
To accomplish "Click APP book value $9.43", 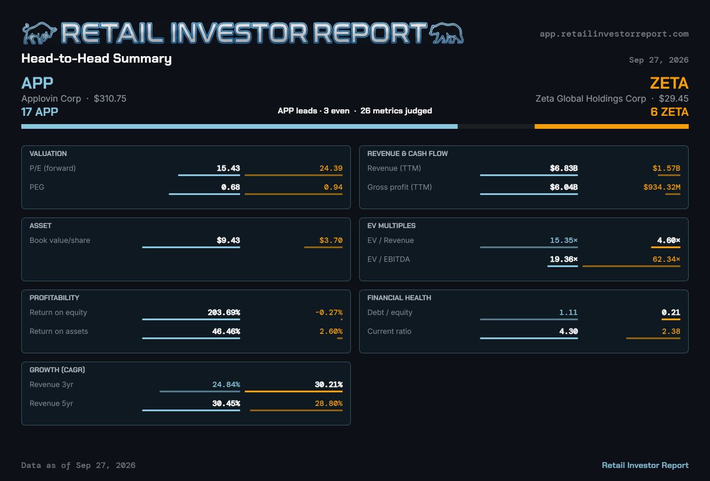I will pos(228,240).
